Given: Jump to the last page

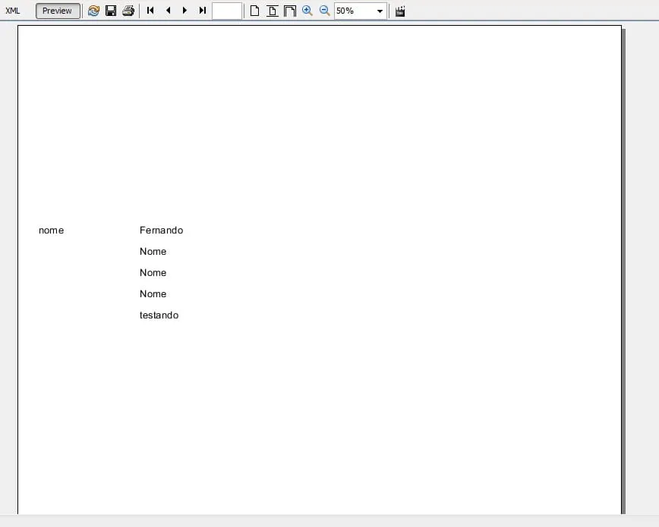Looking at the screenshot, I should coord(202,11).
